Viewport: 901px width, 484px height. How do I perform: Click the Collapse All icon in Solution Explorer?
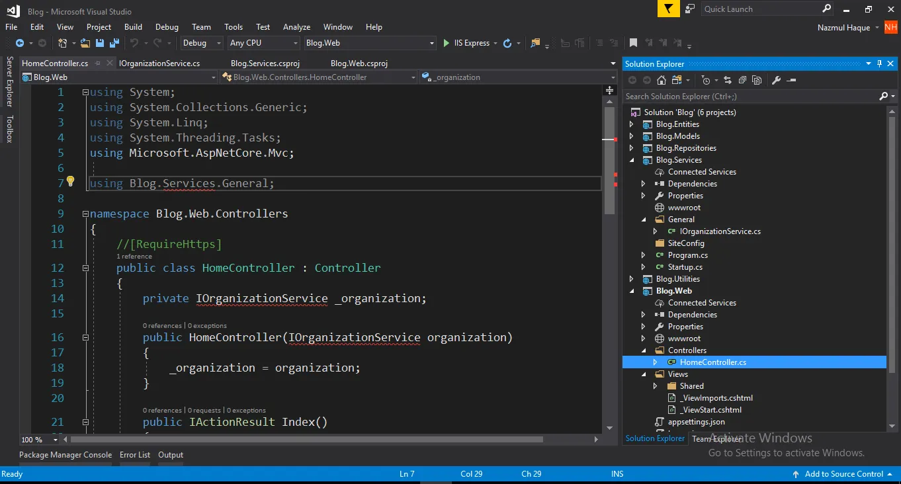[742, 80]
